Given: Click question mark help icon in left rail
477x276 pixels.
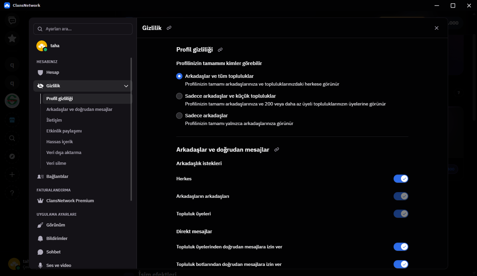Looking at the screenshot, I should 12,193.
